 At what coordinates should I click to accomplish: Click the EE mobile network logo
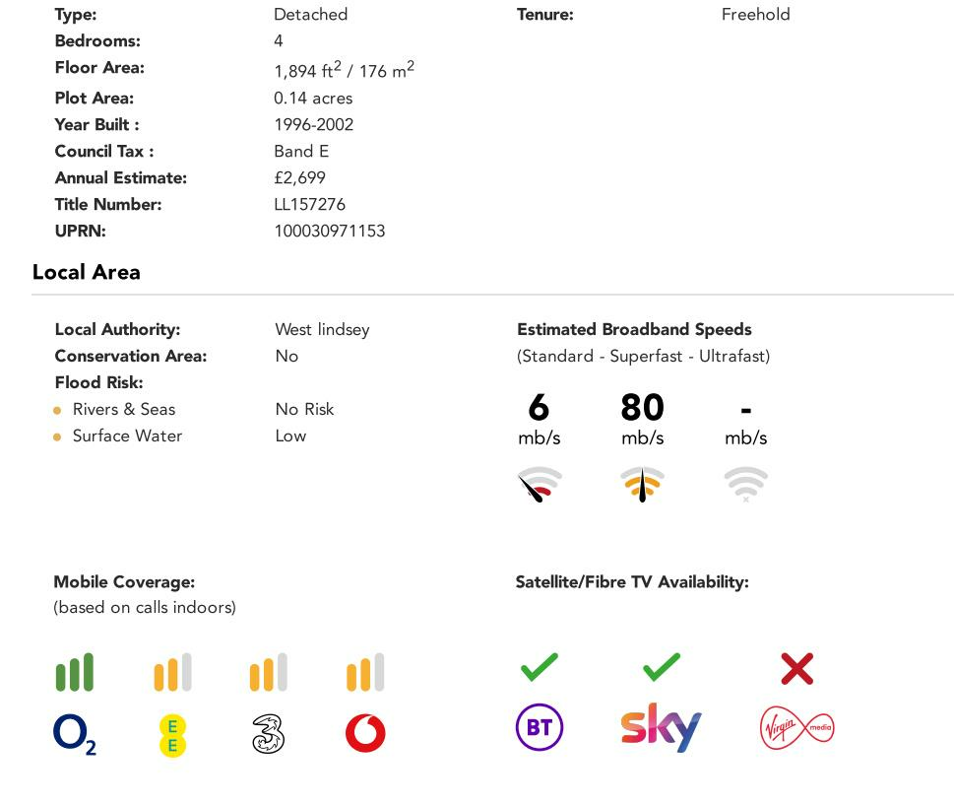172,735
